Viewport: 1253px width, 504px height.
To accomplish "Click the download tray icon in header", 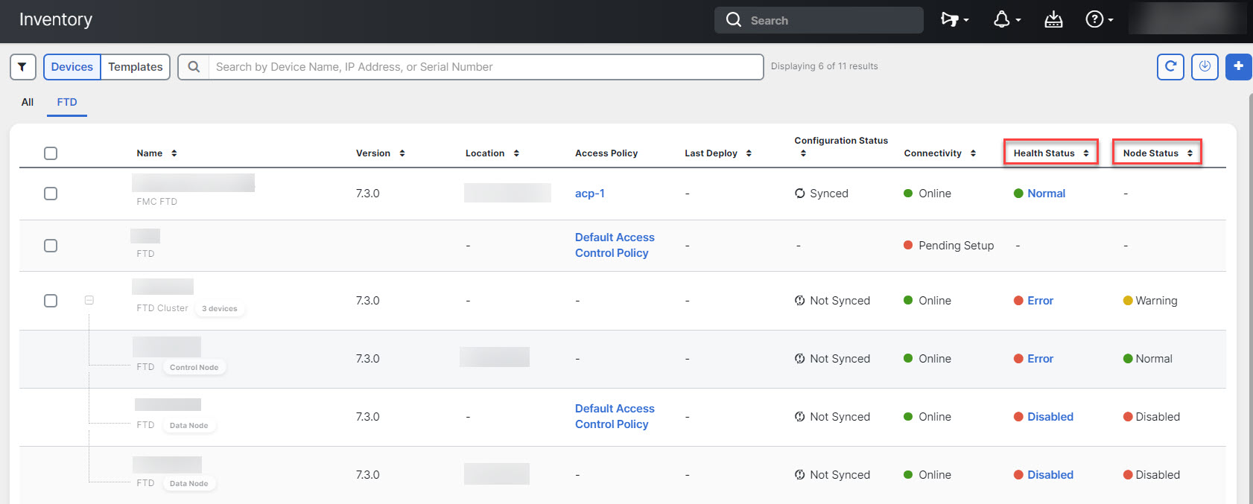I will pos(1053,20).
